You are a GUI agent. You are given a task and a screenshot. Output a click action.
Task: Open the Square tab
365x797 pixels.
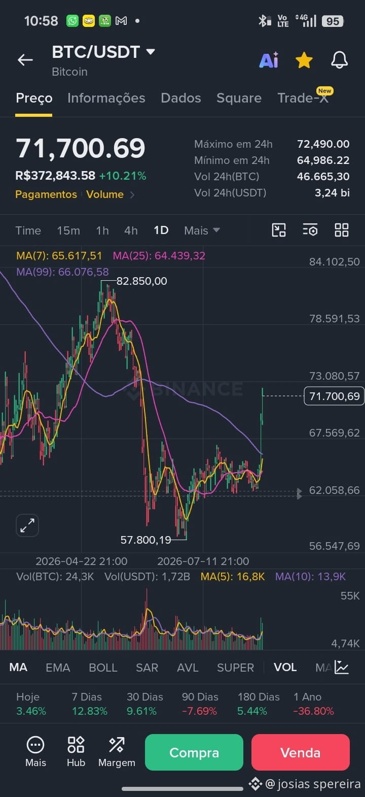[239, 98]
